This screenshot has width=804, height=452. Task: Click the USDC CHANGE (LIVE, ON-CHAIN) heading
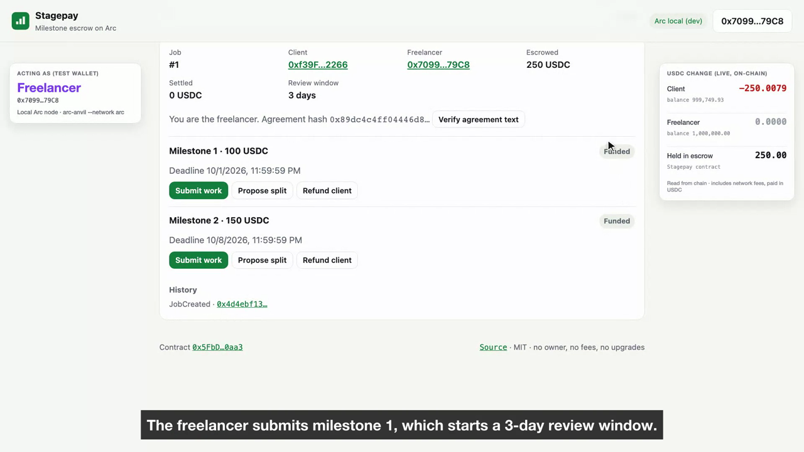point(717,73)
